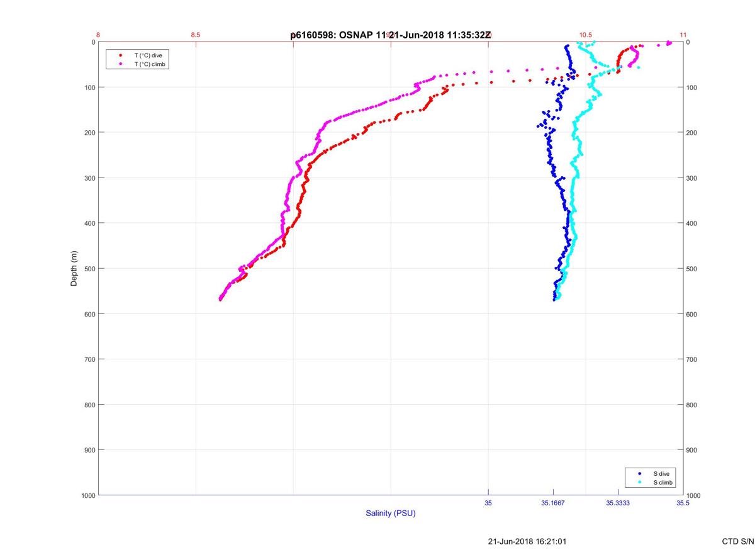Click the 100 tick on the left depth axis
Image resolution: width=755 pixels, height=557 pixels.
tap(89, 87)
